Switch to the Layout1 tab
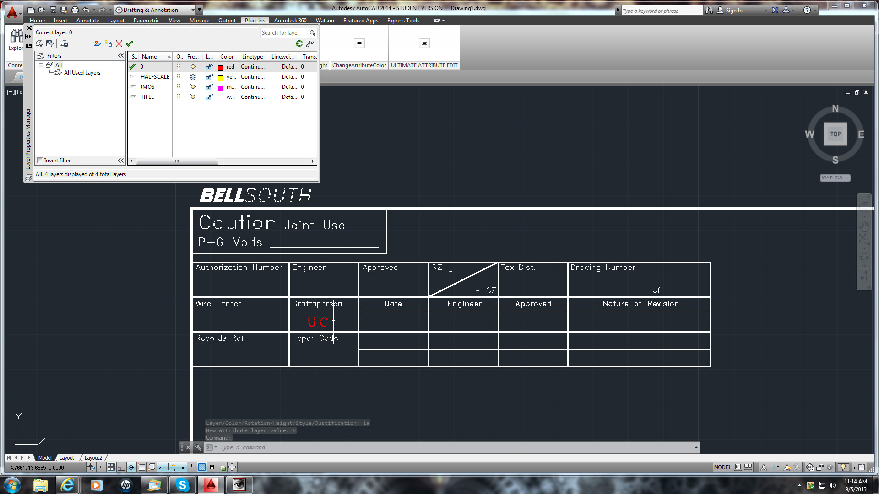The width and height of the screenshot is (879, 494). point(68,458)
